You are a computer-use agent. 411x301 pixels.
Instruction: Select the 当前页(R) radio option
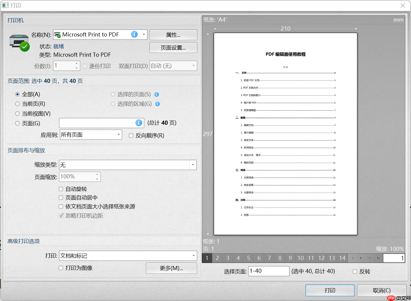(17, 104)
